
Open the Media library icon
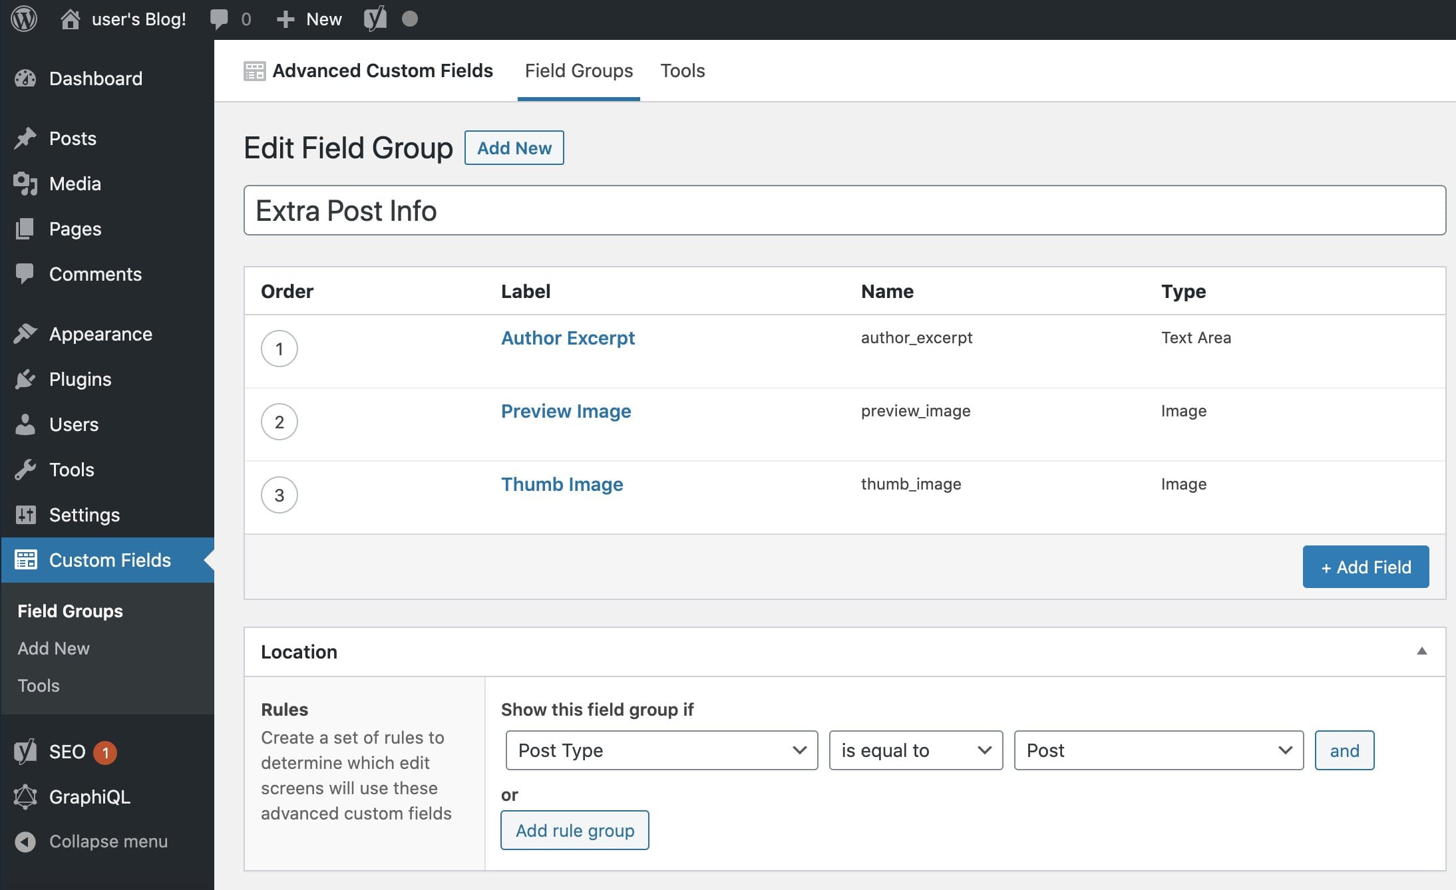(26, 184)
